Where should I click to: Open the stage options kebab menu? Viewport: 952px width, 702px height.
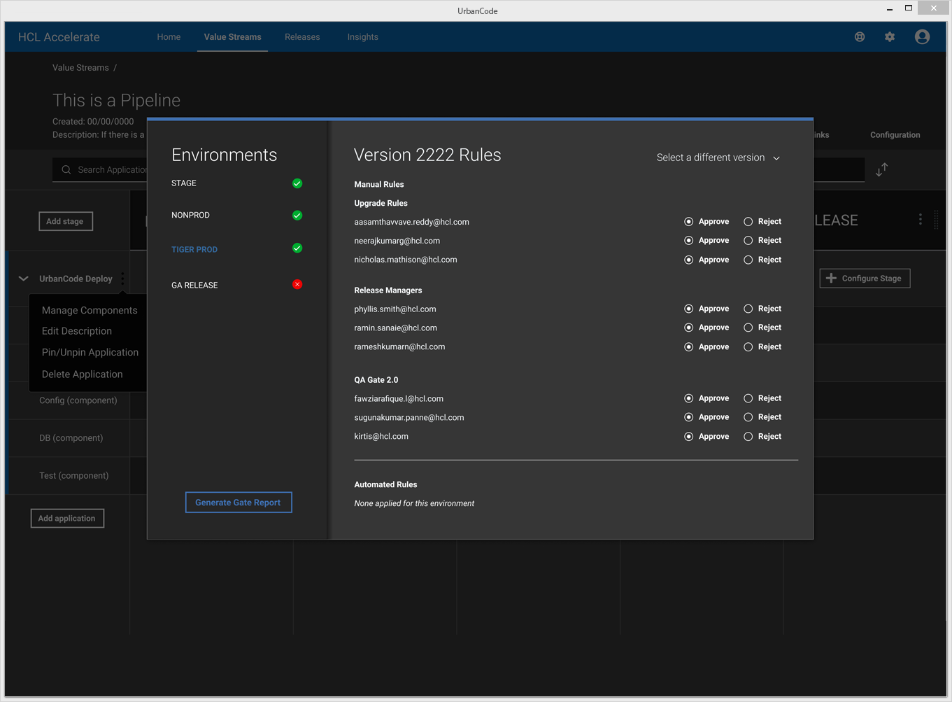pos(920,220)
